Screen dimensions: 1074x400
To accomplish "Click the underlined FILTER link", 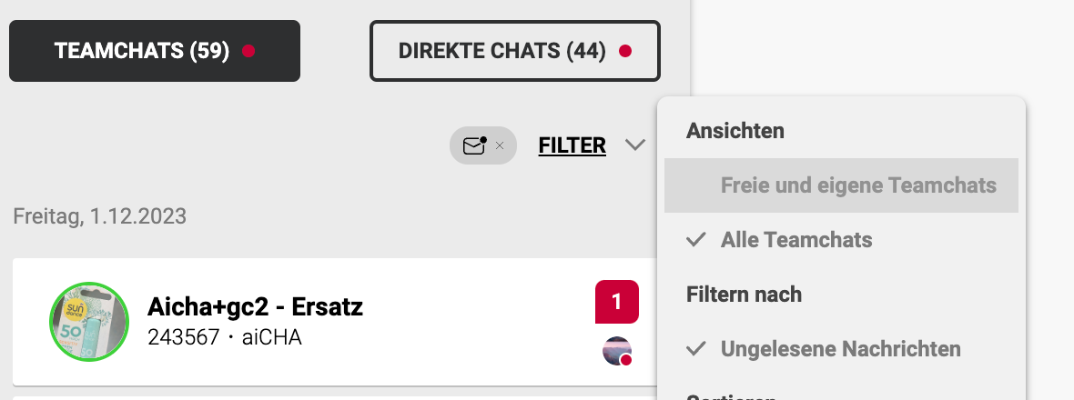I will pyautogui.click(x=572, y=145).
